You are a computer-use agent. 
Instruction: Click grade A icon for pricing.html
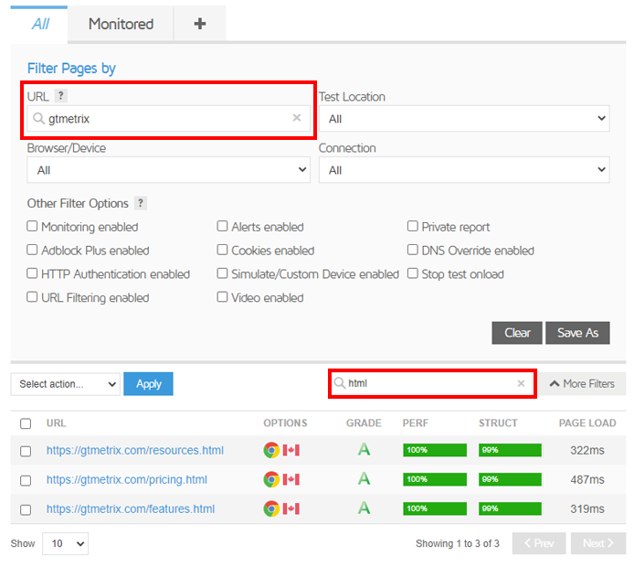pos(364,479)
